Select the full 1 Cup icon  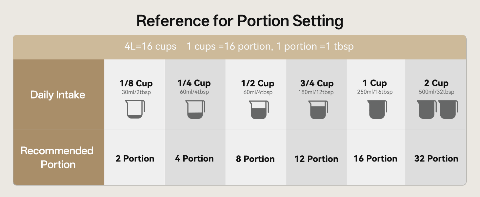(x=377, y=109)
